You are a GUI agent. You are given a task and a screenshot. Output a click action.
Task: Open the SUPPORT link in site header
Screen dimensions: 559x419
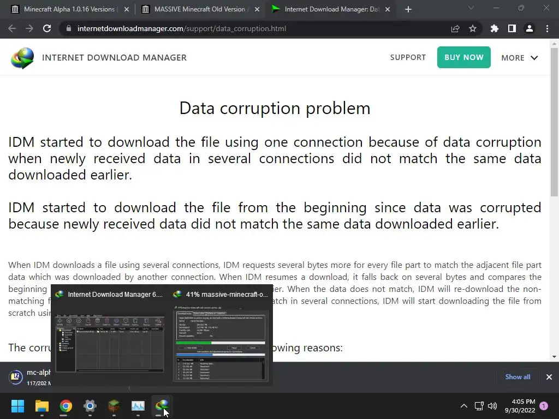[x=408, y=57]
